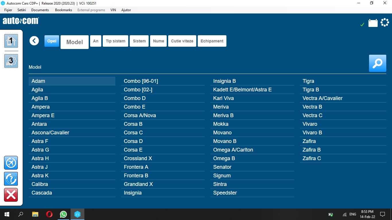The image size is (392, 220).
Task: Select Corsa A/Nova model
Action: pos(163,115)
